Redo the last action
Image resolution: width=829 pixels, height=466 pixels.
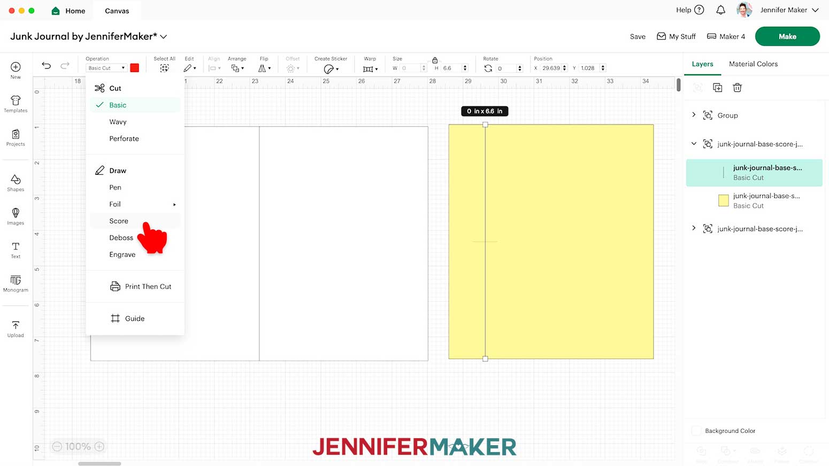pyautogui.click(x=65, y=65)
